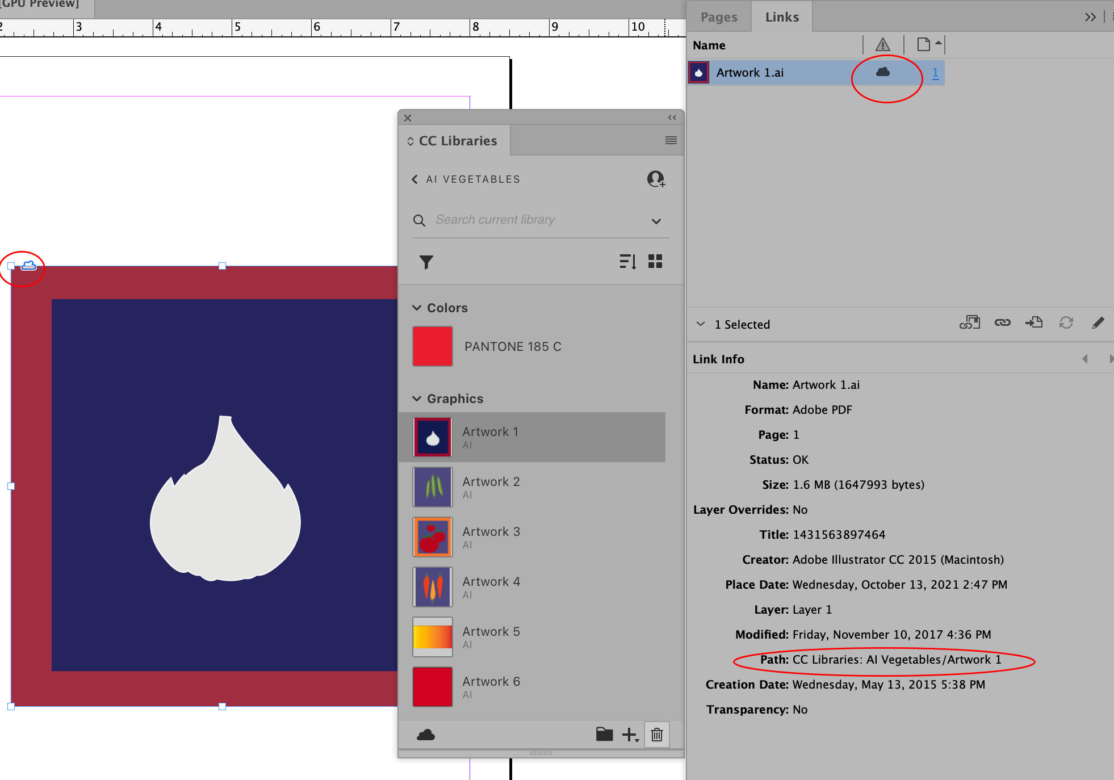Click the Go To Link icon

click(1034, 322)
